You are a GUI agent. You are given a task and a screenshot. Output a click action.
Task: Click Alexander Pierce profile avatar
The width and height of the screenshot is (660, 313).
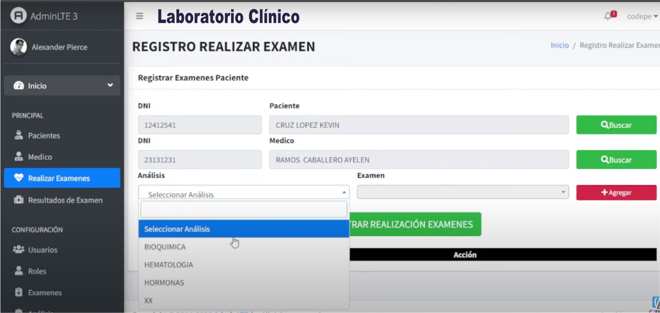[18, 47]
